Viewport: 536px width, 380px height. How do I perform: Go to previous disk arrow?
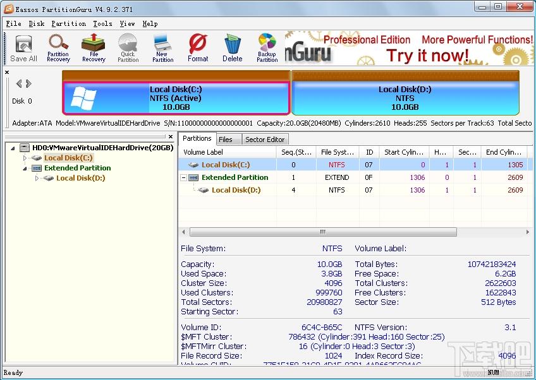click(19, 83)
